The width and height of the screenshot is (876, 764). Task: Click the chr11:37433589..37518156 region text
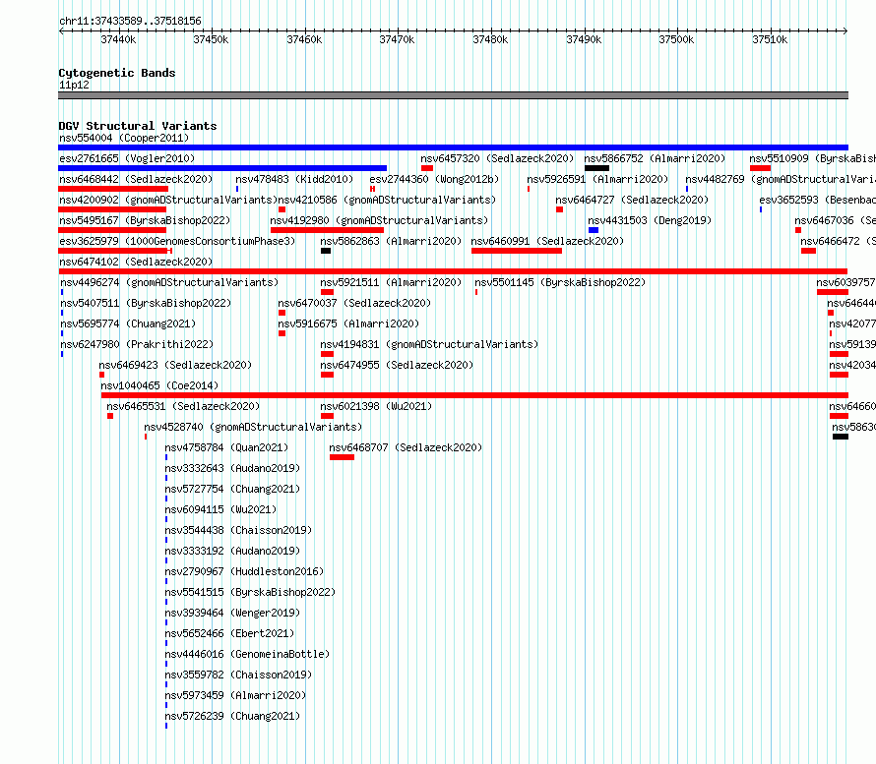pyautogui.click(x=130, y=22)
